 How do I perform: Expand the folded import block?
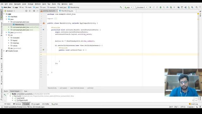(56, 19)
